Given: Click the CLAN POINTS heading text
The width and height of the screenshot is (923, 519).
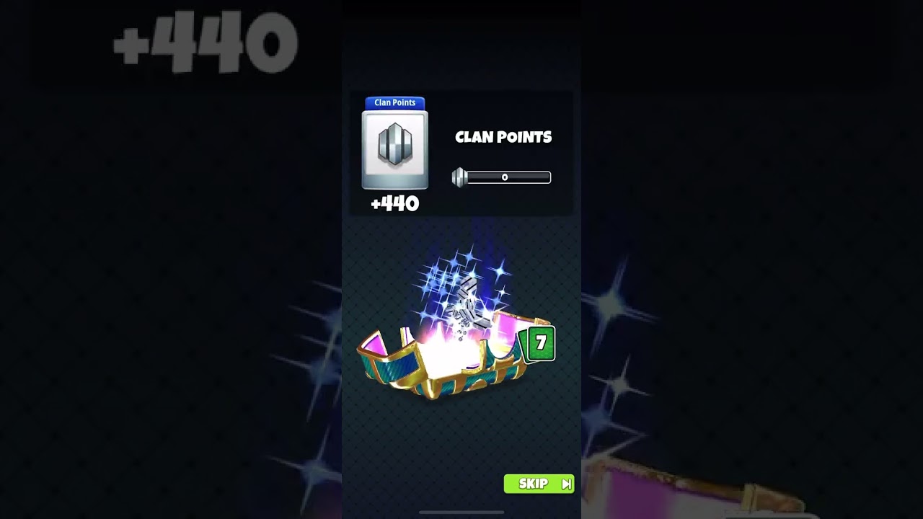Looking at the screenshot, I should click(x=503, y=137).
